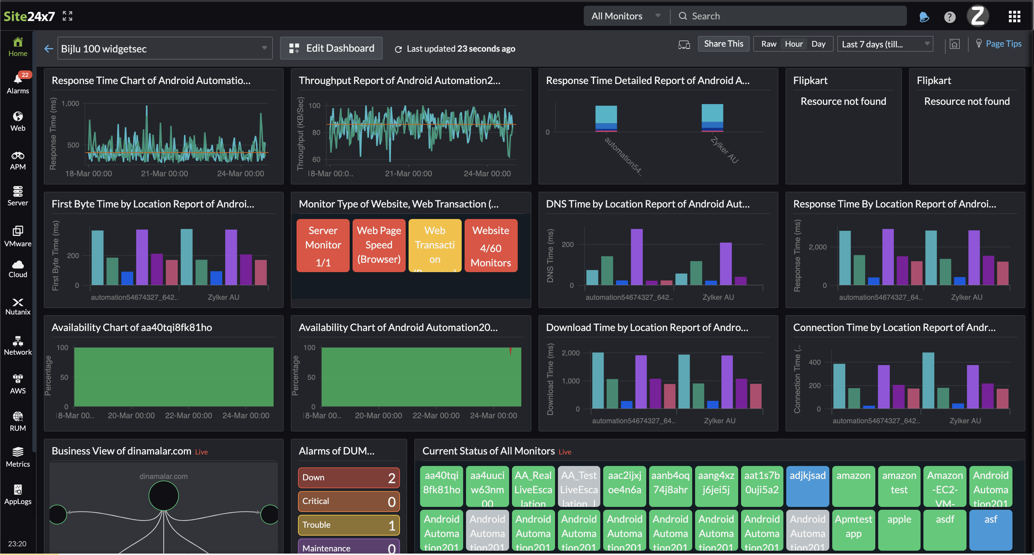Click the Down alarms count bar
This screenshot has height=555, width=1034.
(348, 477)
